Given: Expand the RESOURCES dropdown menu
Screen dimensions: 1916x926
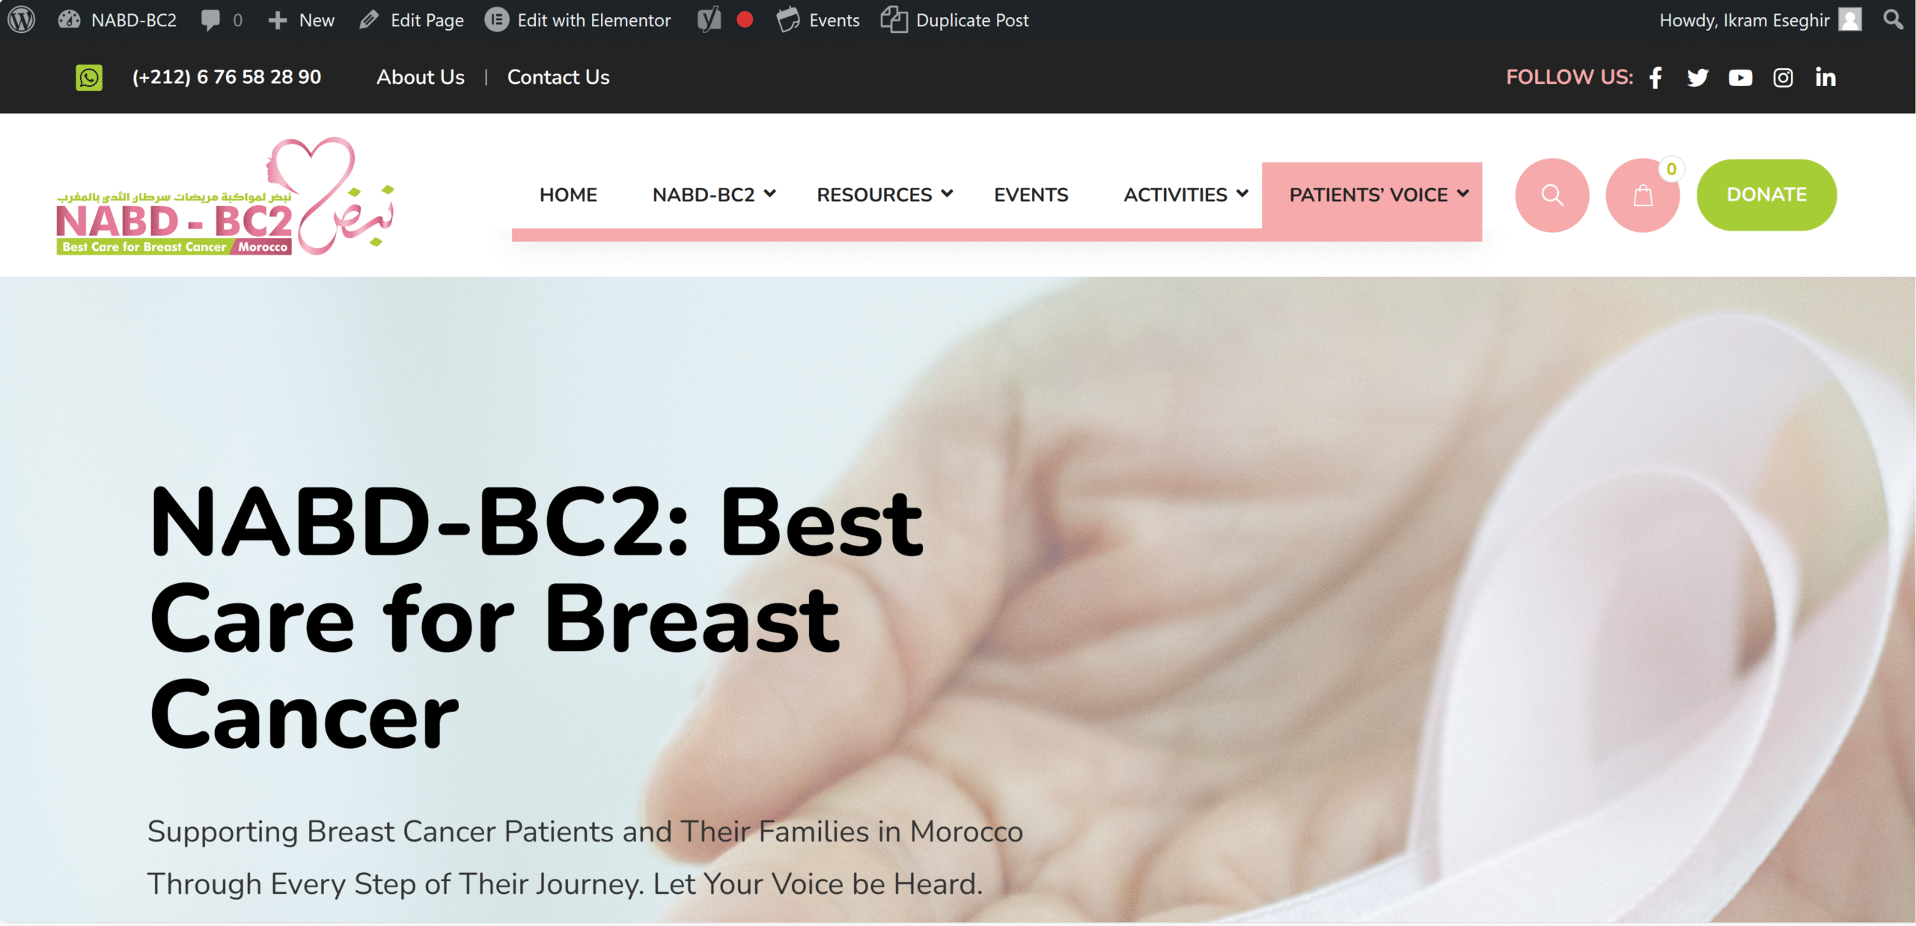Looking at the screenshot, I should tap(885, 195).
